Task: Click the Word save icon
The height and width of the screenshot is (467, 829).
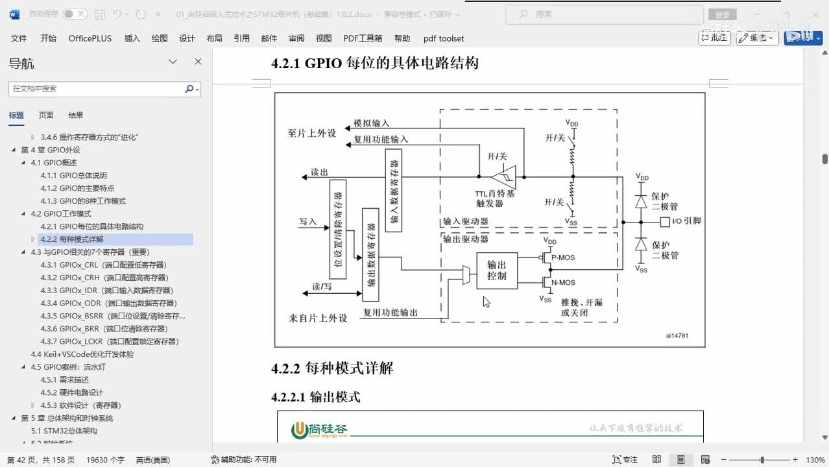Action: [x=99, y=14]
